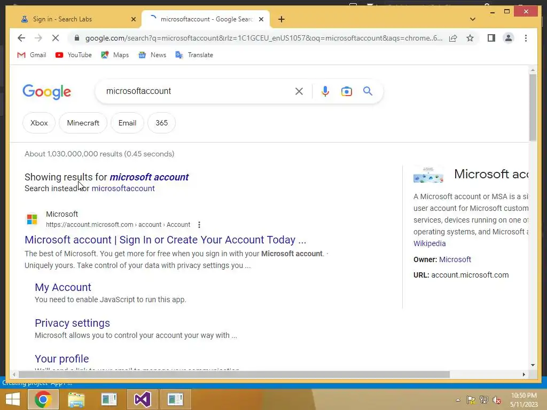Close the Sign in - Search Labs tab
Screen dimensions: 547x410
(133, 19)
